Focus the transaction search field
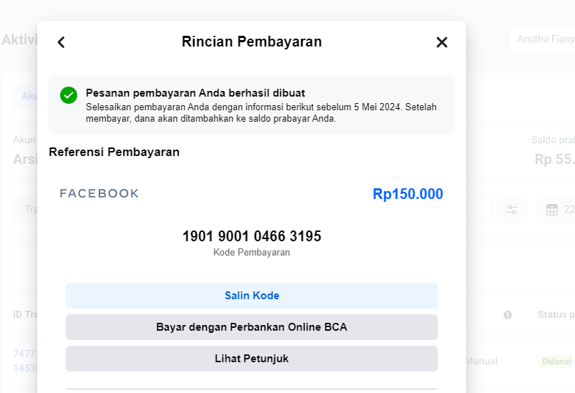The height and width of the screenshot is (393, 575). [27, 210]
